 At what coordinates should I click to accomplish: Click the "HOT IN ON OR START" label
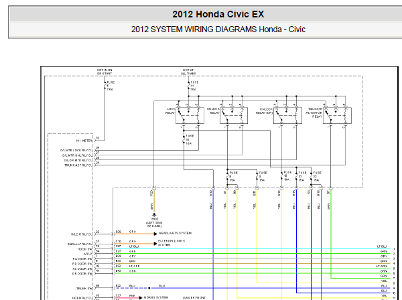[x=105, y=72]
